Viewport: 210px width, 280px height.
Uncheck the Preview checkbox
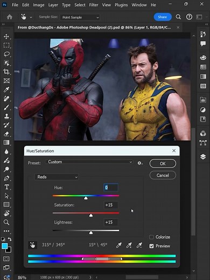pyautogui.click(x=151, y=246)
